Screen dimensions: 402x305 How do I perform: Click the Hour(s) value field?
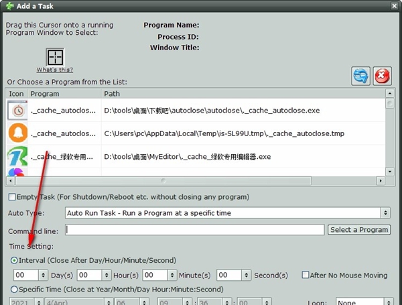(89, 276)
